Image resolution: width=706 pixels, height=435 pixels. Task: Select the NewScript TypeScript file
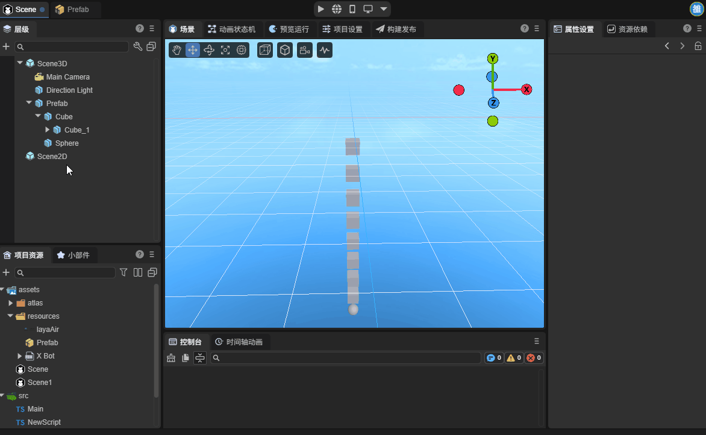point(44,422)
